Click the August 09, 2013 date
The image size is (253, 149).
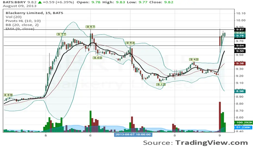coord(20,6)
